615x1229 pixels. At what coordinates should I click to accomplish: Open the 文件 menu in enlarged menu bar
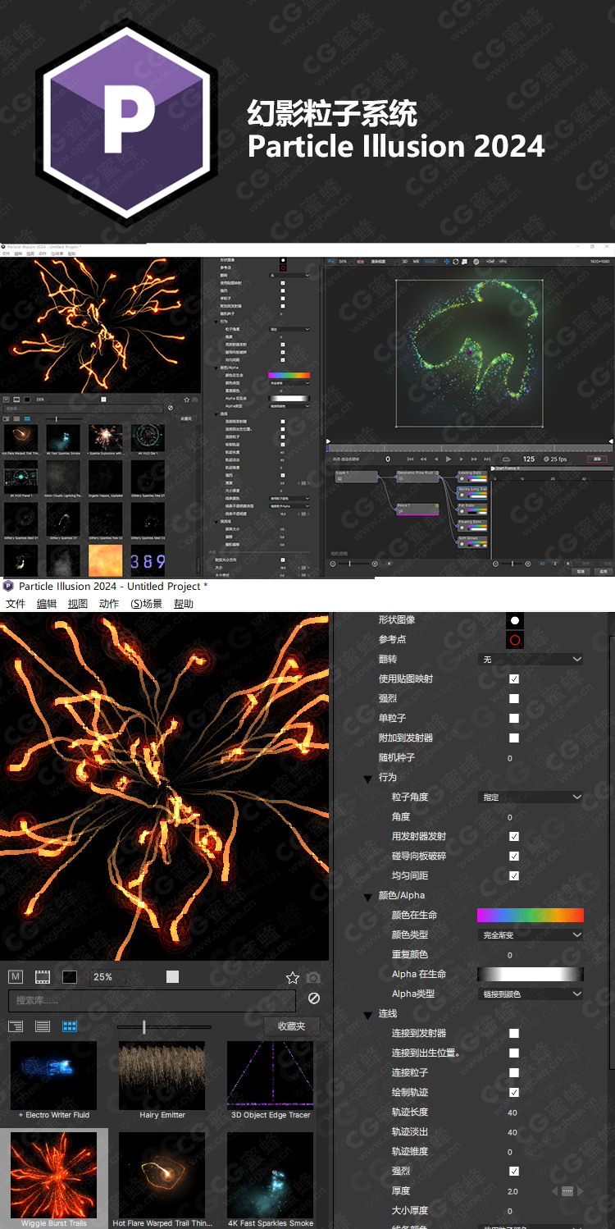[15, 604]
